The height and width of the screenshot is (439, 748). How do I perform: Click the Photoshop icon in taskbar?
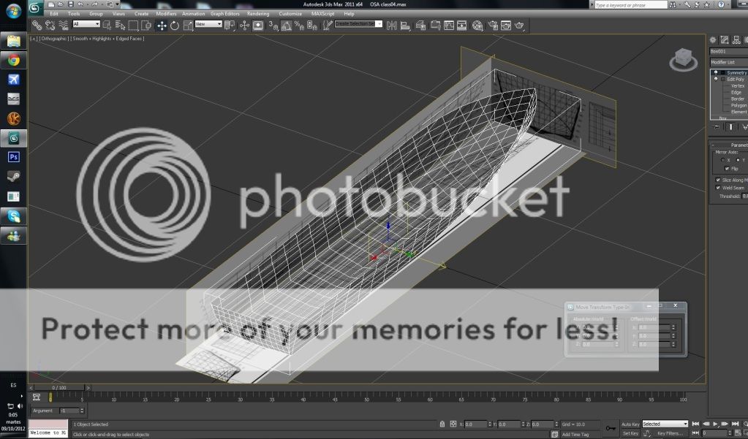pyautogui.click(x=14, y=156)
